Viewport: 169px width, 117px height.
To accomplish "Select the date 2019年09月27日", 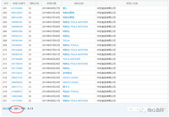I will 51,8.
